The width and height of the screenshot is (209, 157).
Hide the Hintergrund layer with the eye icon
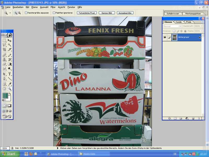tap(165, 37)
